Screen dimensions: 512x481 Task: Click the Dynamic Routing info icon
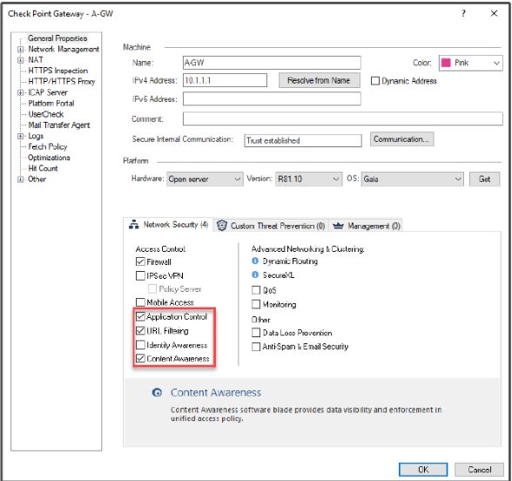[x=255, y=261]
